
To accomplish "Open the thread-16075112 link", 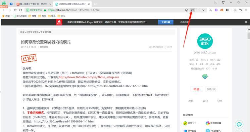I will coord(118,86).
